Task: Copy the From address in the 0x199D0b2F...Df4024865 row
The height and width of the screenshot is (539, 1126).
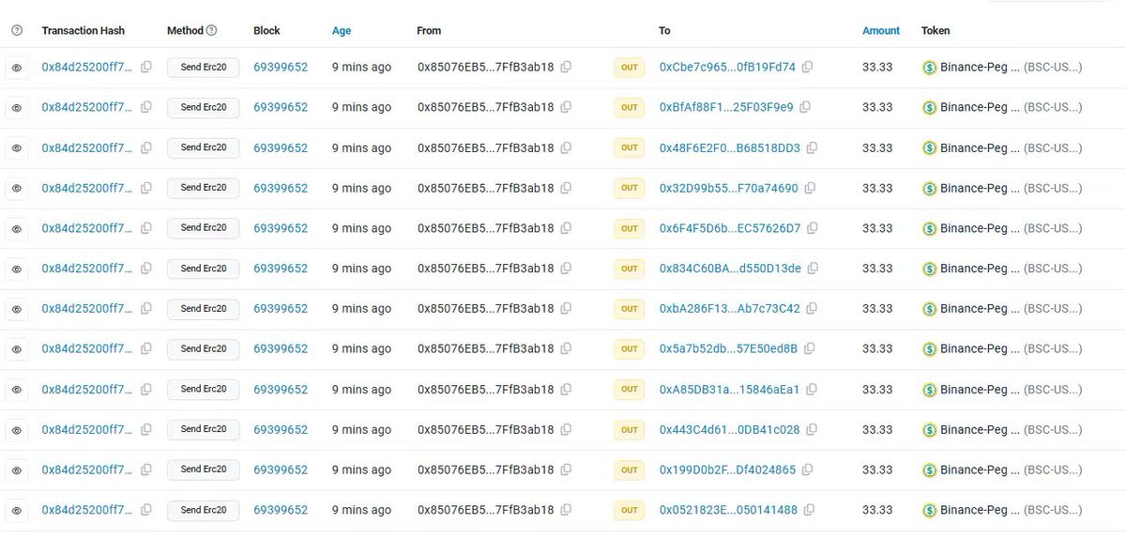Action: coord(566,470)
